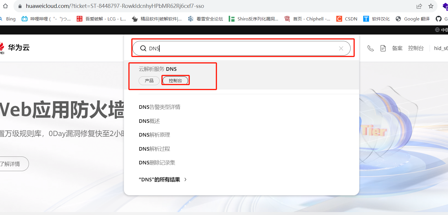
Task: Click the 产品 tag under 云解析服务 DNS
Action: (x=149, y=80)
